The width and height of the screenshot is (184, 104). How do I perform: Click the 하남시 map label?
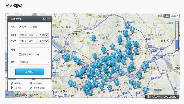click(x=166, y=71)
